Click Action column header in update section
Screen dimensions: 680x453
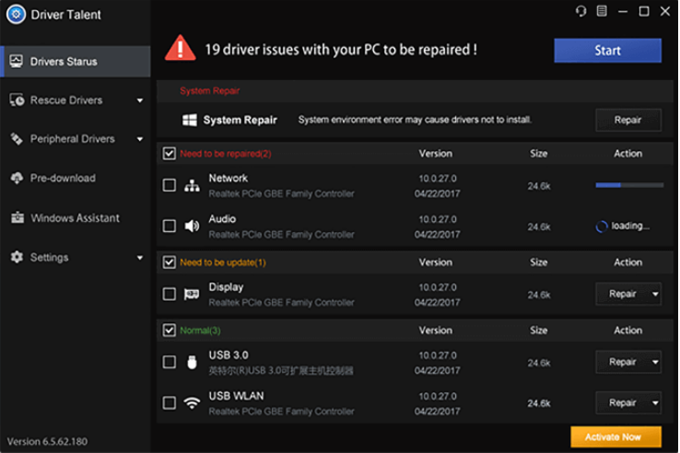click(x=628, y=262)
